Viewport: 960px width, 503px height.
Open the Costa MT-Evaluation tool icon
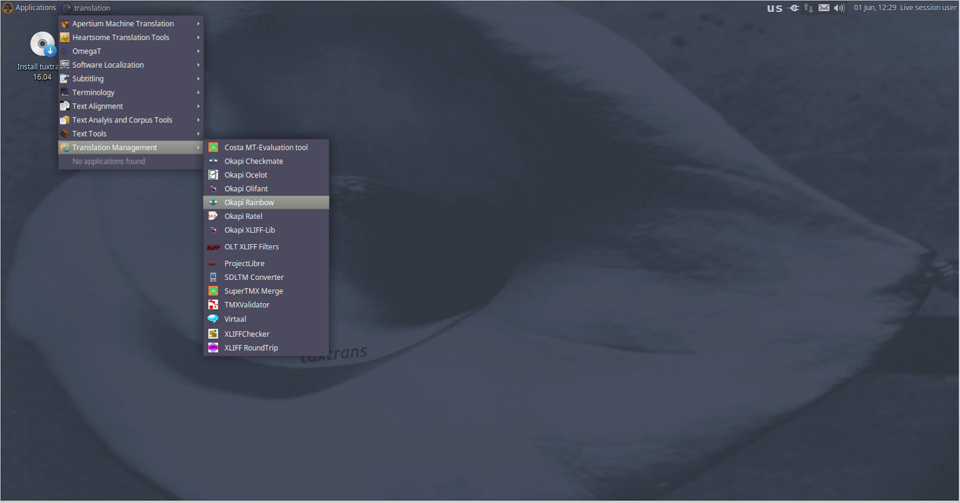coord(213,147)
